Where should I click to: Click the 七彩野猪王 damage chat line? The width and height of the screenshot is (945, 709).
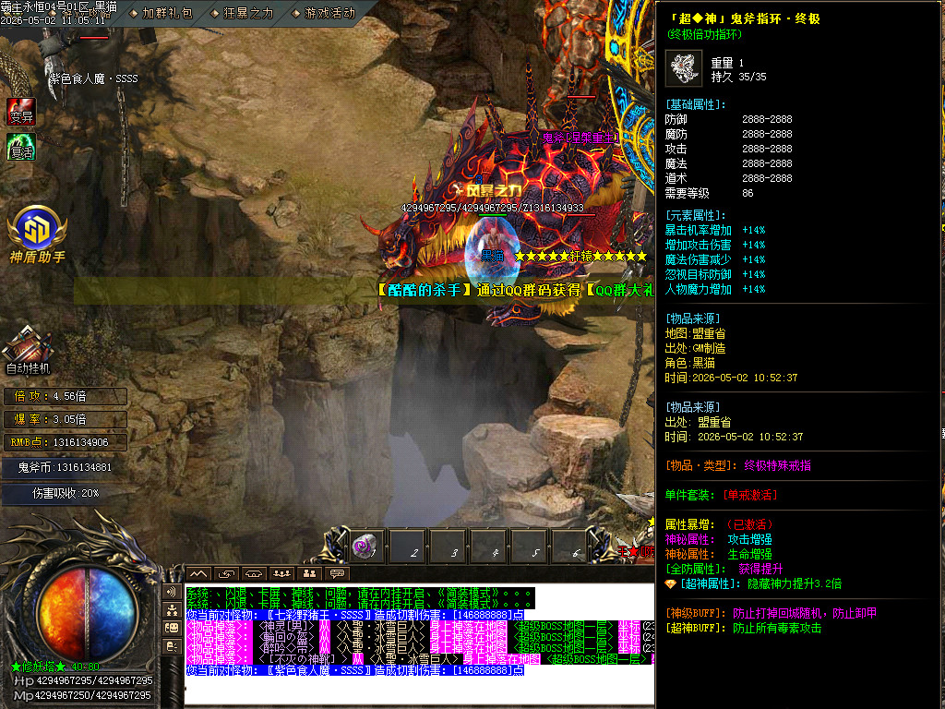point(355,615)
